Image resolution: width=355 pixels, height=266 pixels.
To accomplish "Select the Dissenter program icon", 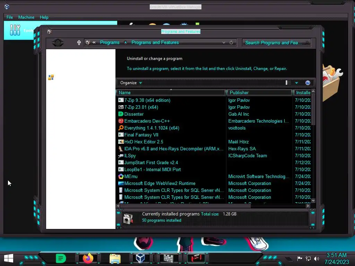I will tap(121, 114).
